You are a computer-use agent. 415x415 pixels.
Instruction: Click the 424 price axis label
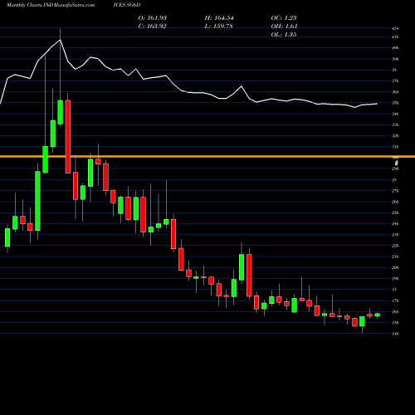(396, 28)
